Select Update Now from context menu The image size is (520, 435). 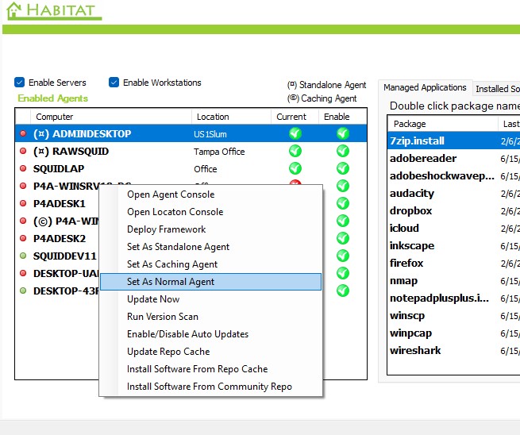153,299
